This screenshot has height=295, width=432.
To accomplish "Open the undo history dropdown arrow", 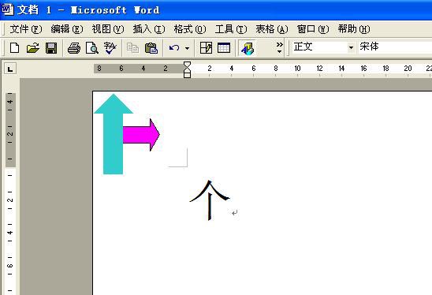I will click(188, 48).
